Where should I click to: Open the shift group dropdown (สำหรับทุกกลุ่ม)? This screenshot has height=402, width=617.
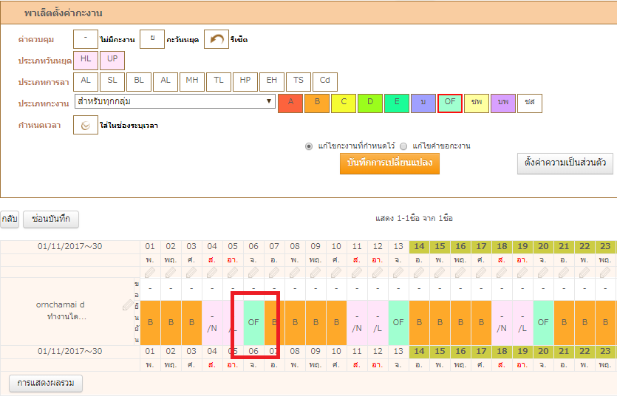[174, 102]
